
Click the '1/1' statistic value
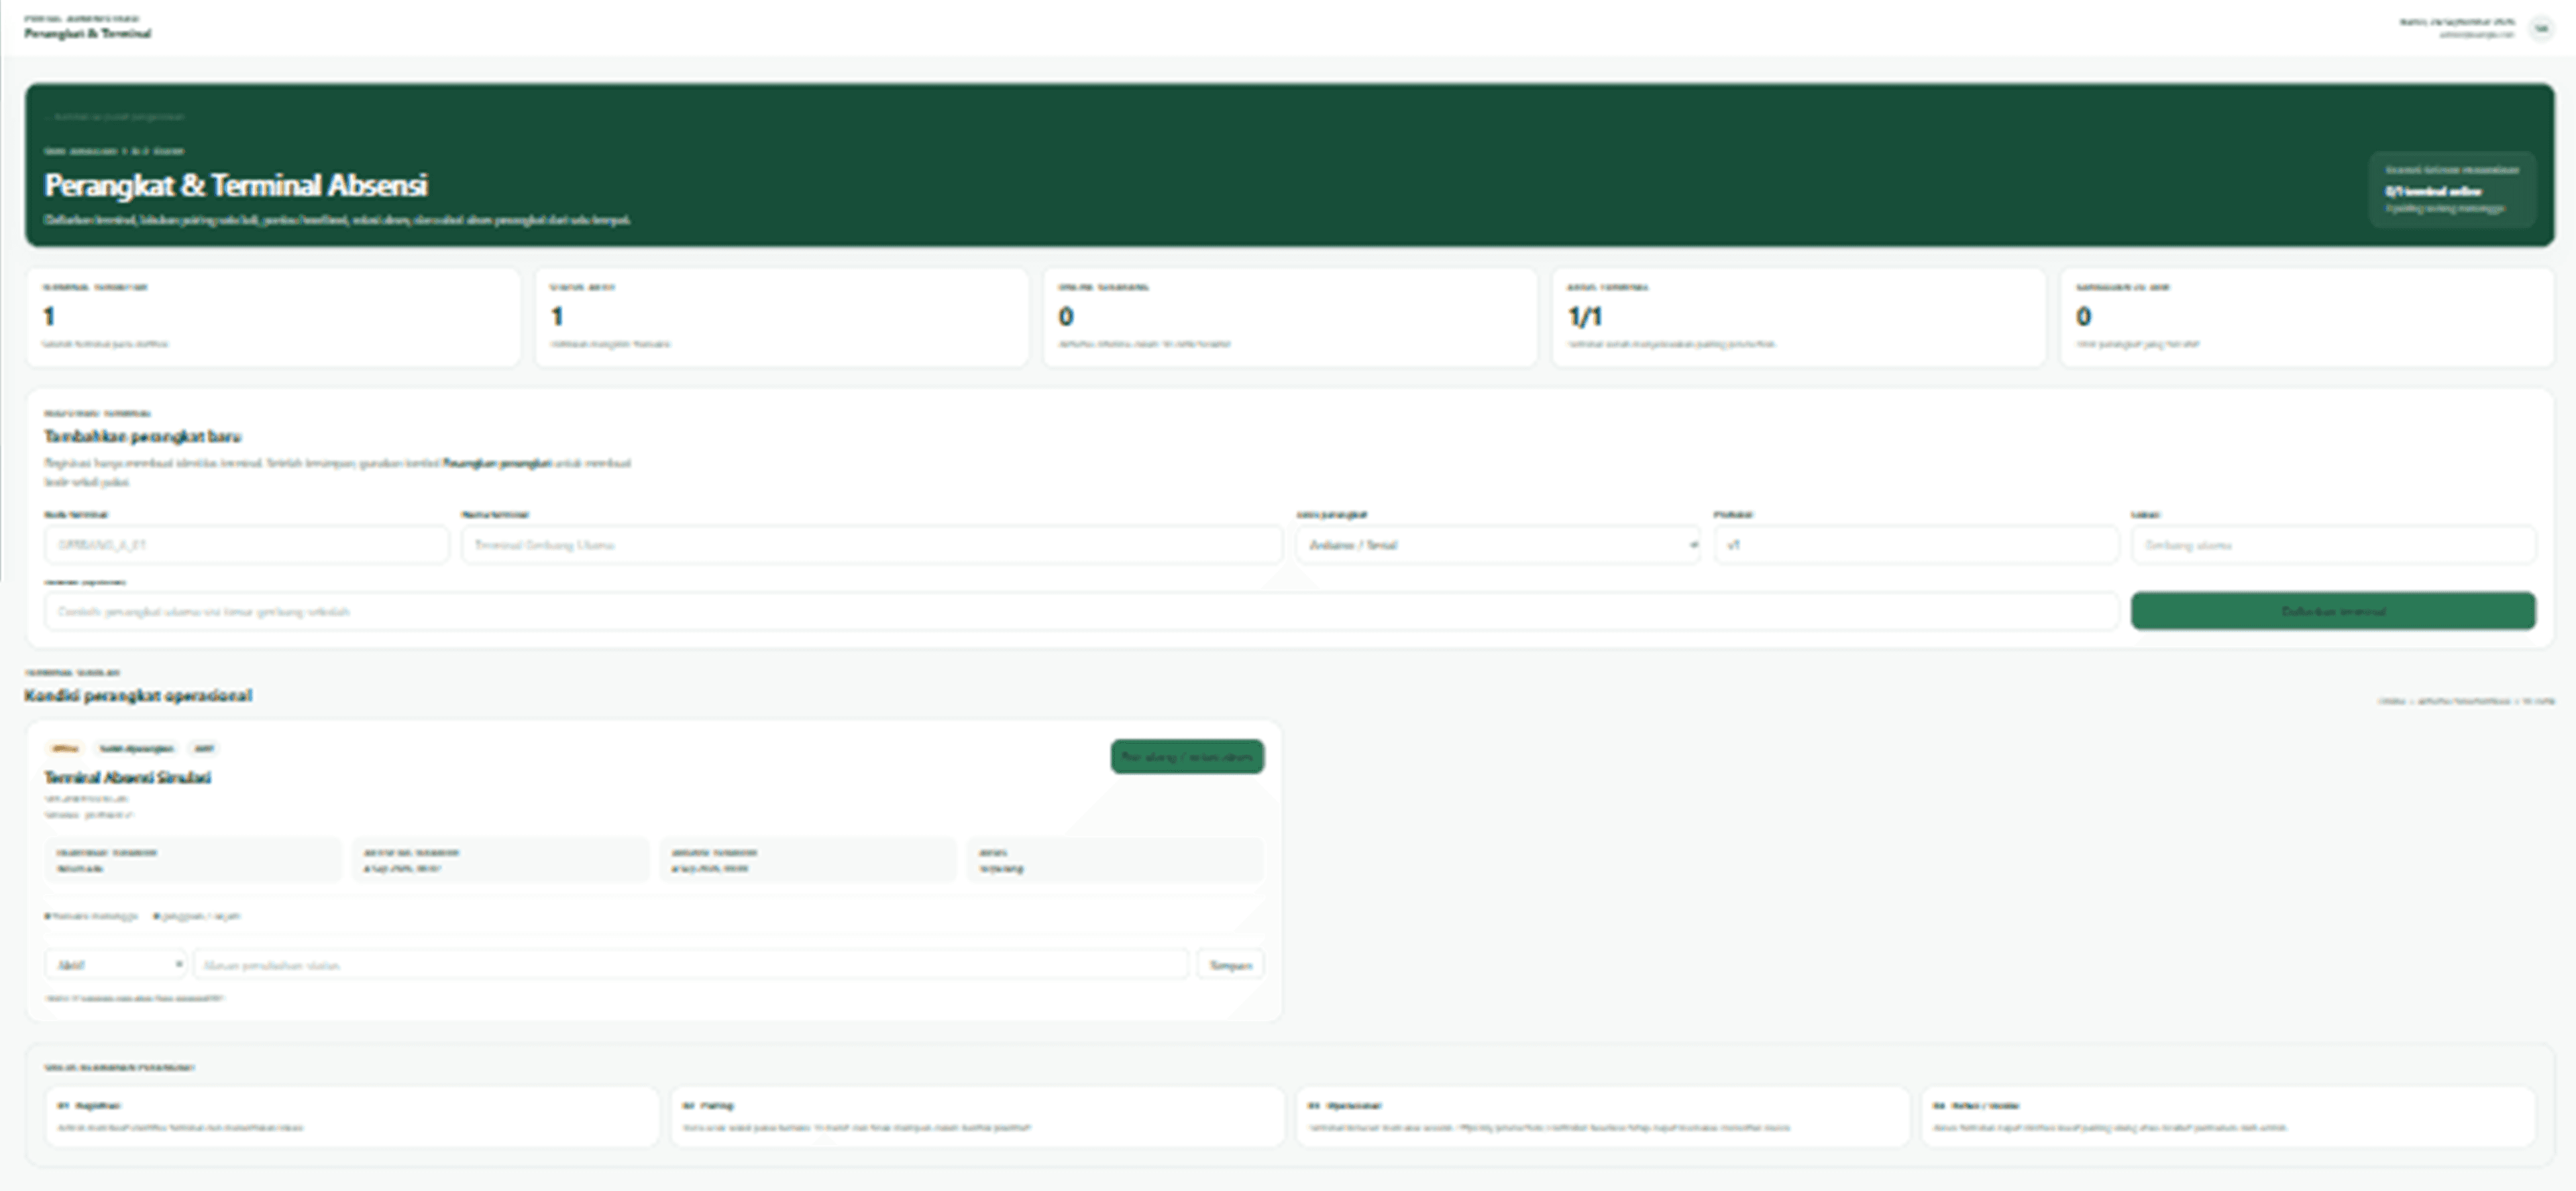1585,317
